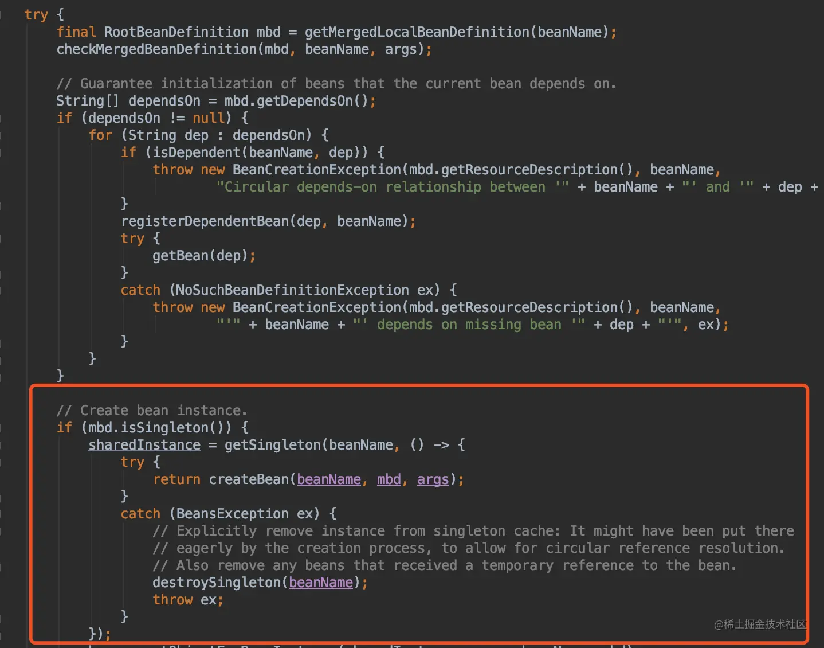Image resolution: width=824 pixels, height=648 pixels.
Task: Click the 'eagerly by the creation process' comment
Action: (469, 548)
